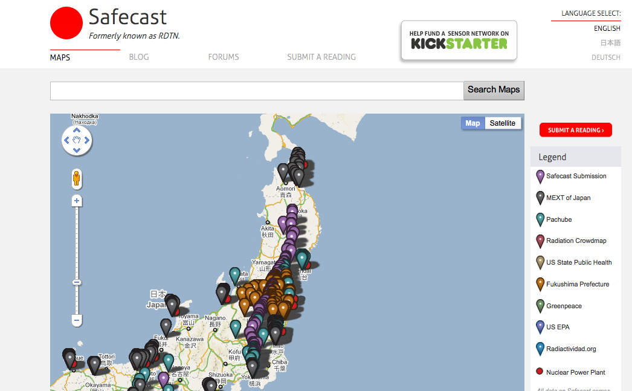Pan the map right with arrow
The image size is (632, 391).
click(x=86, y=140)
